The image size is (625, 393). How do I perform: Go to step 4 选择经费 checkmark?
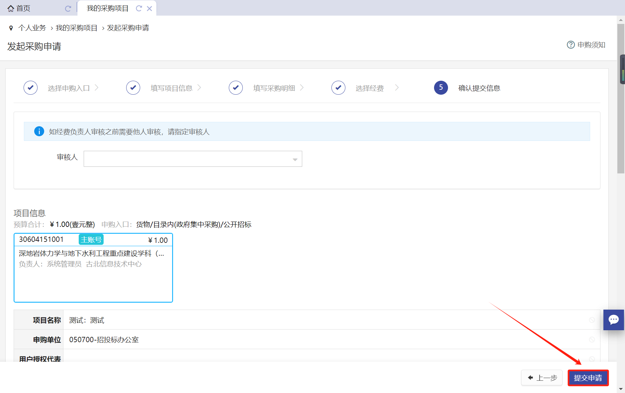point(338,88)
